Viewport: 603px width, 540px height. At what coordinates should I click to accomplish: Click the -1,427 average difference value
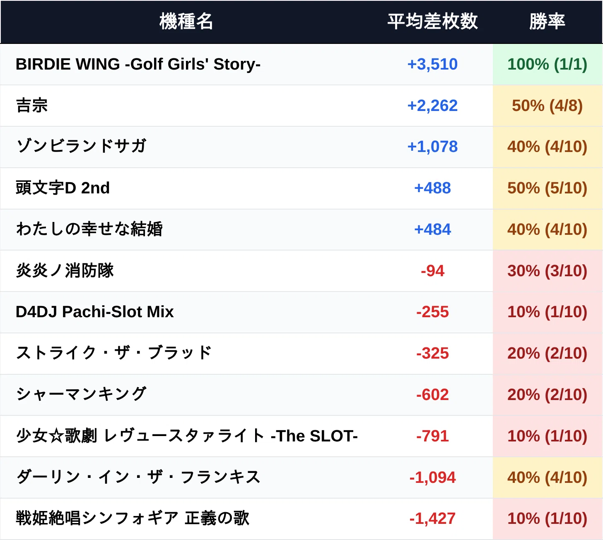[432, 518]
